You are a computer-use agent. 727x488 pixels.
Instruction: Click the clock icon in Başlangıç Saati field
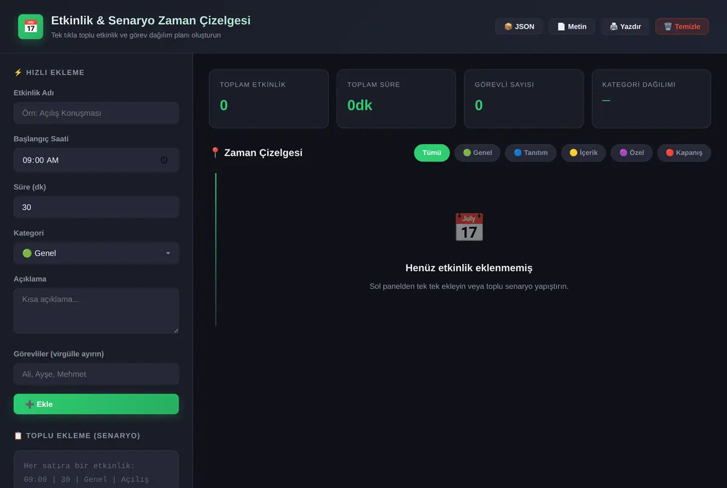point(164,160)
